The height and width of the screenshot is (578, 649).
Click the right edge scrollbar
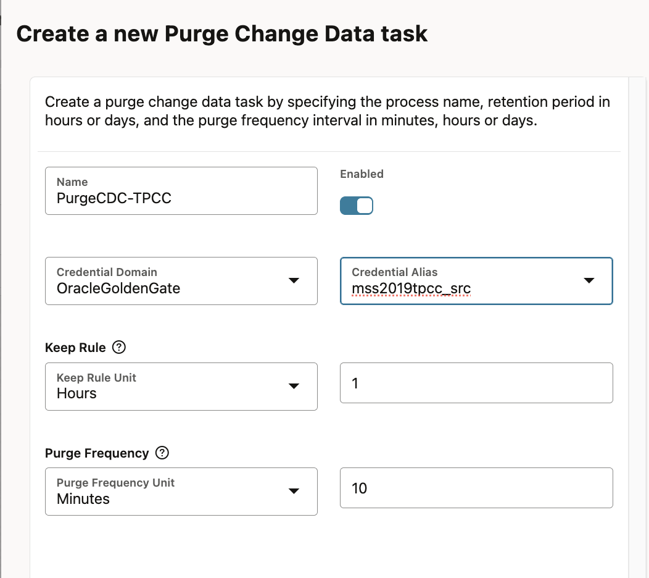(645, 309)
